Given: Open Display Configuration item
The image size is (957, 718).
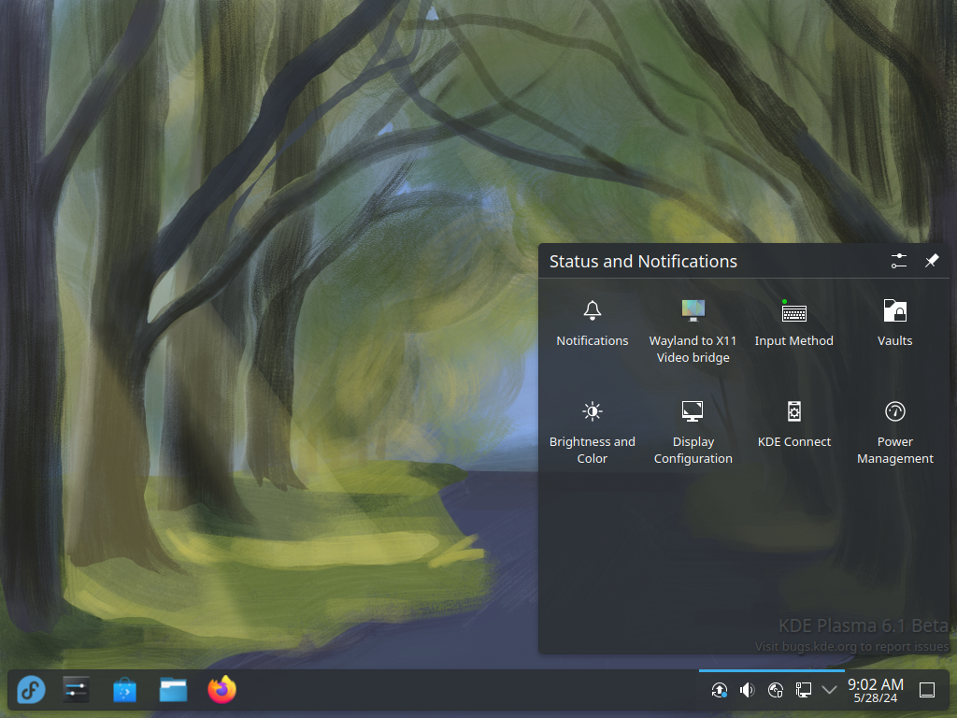Looking at the screenshot, I should tap(693, 432).
